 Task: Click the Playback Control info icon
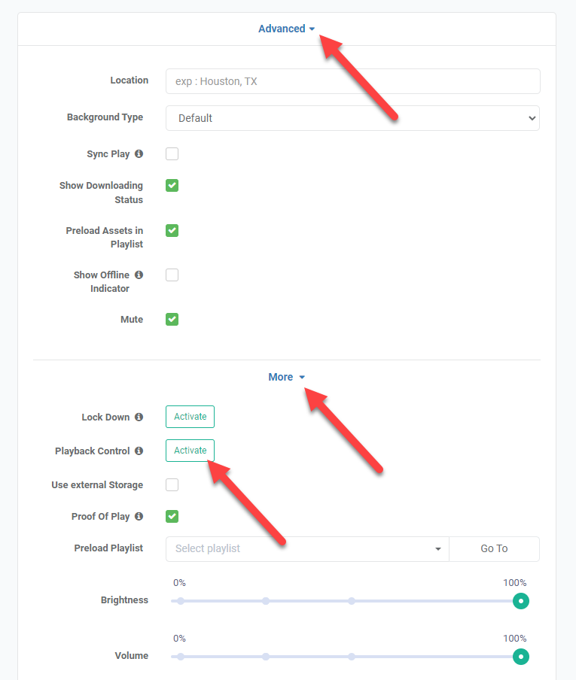pyautogui.click(x=139, y=451)
